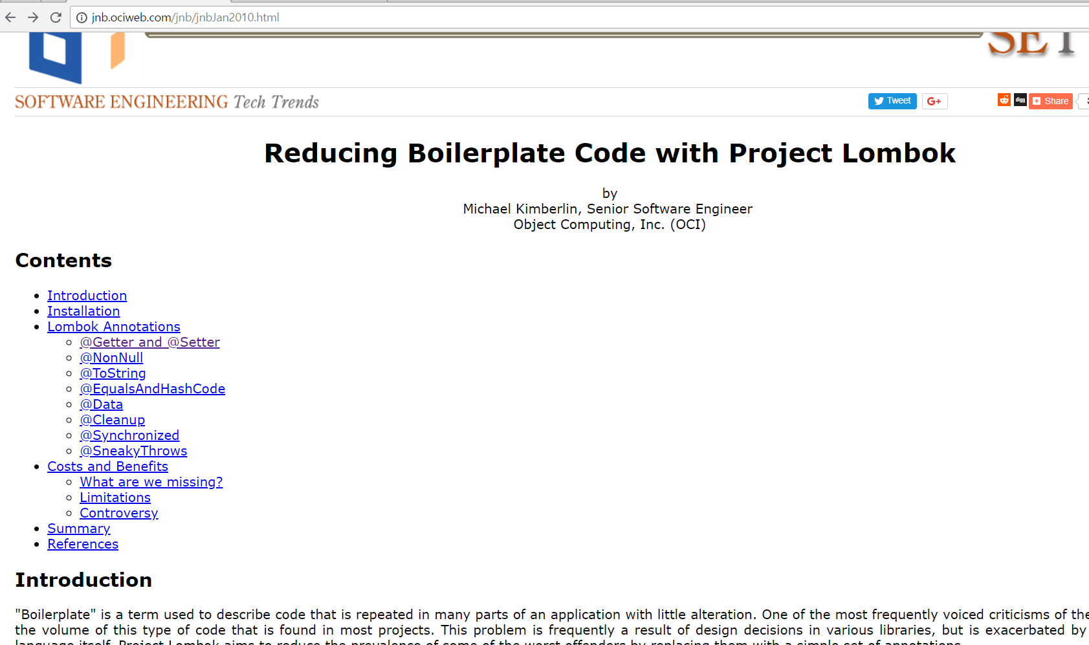
Task: Follow 'What are we missing?' link
Action: click(151, 482)
